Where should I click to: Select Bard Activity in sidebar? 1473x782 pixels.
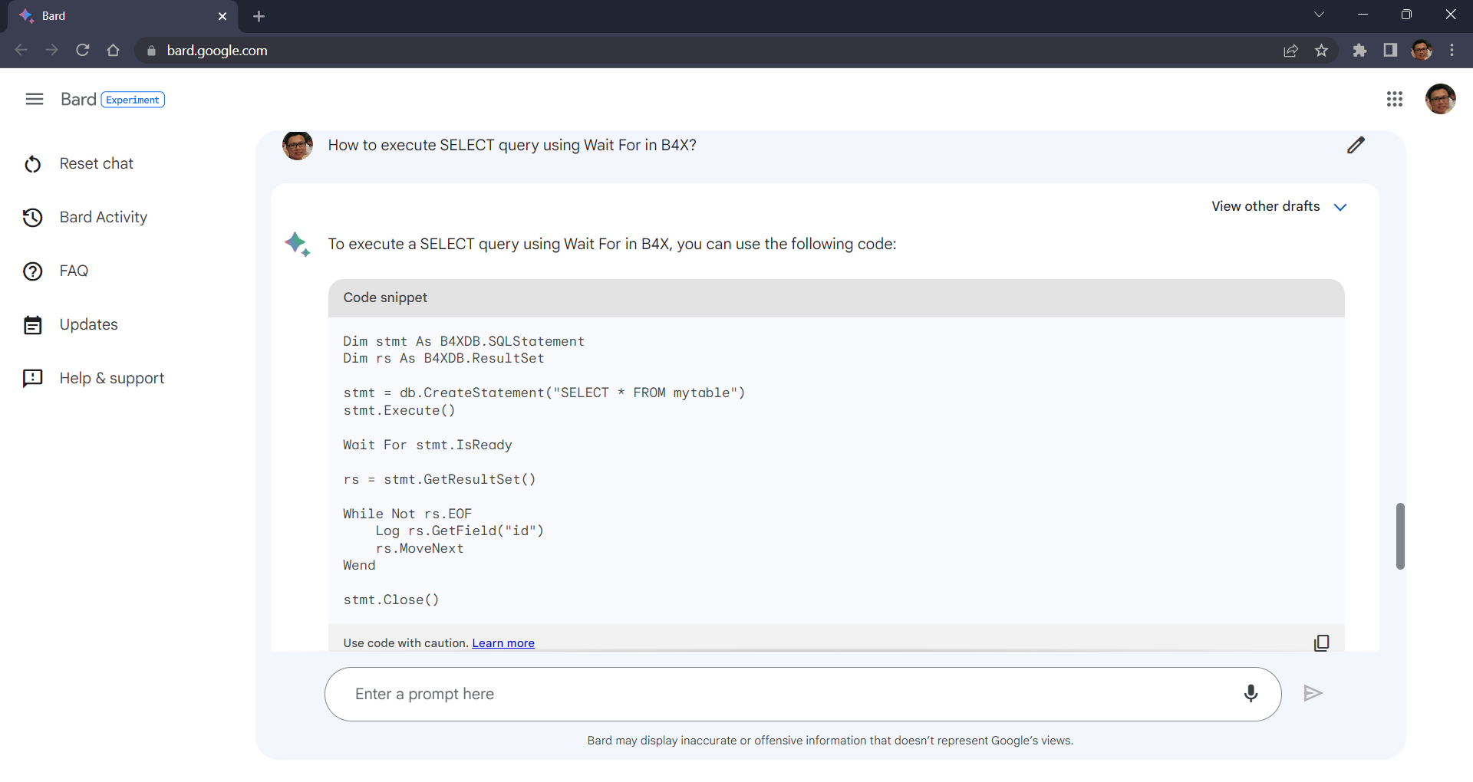point(103,218)
